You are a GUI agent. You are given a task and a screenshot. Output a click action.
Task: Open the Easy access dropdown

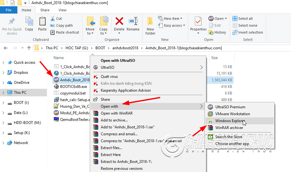pyautogui.click(x=171, y=25)
